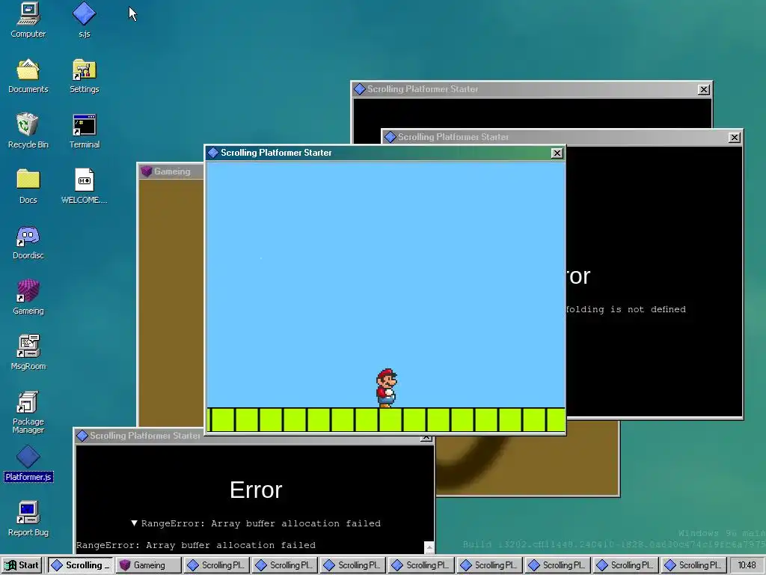Launch the Gameing desktop shortcut
Image resolution: width=766 pixels, height=575 pixels.
28,297
